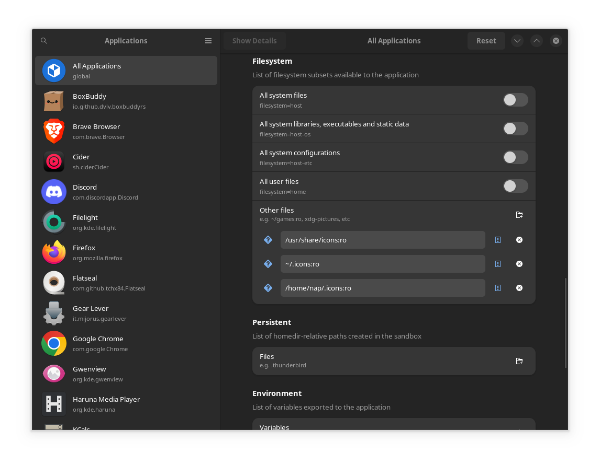This screenshot has width=600, height=465.
Task: Edit the /usr/share/icons:ro path field
Action: tap(383, 240)
